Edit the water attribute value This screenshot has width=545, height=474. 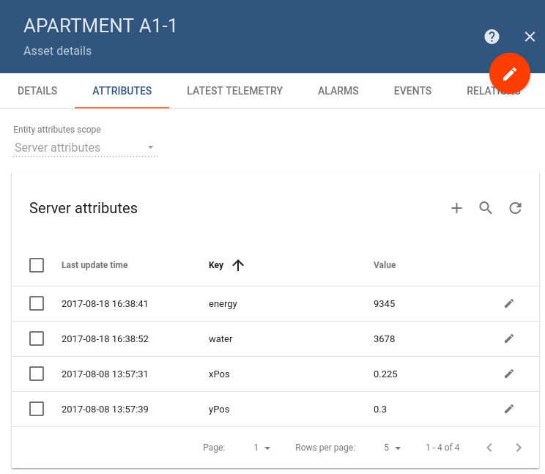tap(509, 338)
